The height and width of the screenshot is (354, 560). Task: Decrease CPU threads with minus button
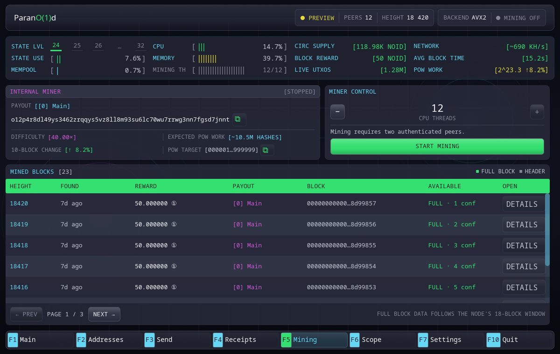click(x=338, y=112)
